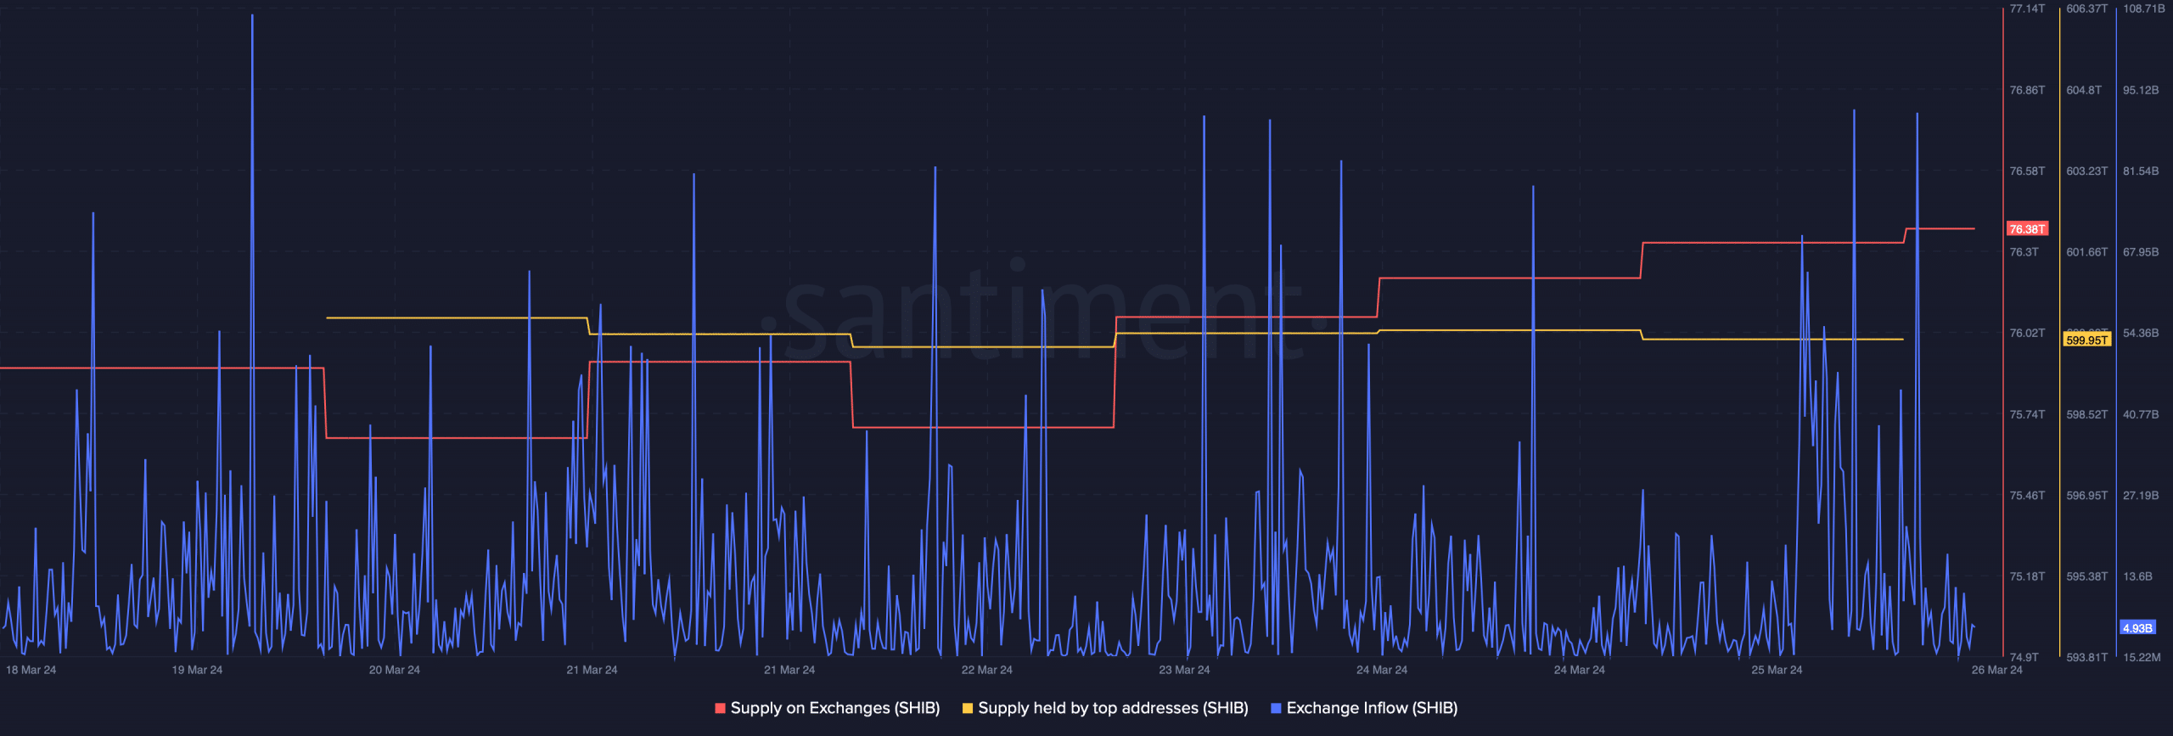Click the 601.66T axis label
Viewport: 2173px width, 736px height.
pos(2086,252)
